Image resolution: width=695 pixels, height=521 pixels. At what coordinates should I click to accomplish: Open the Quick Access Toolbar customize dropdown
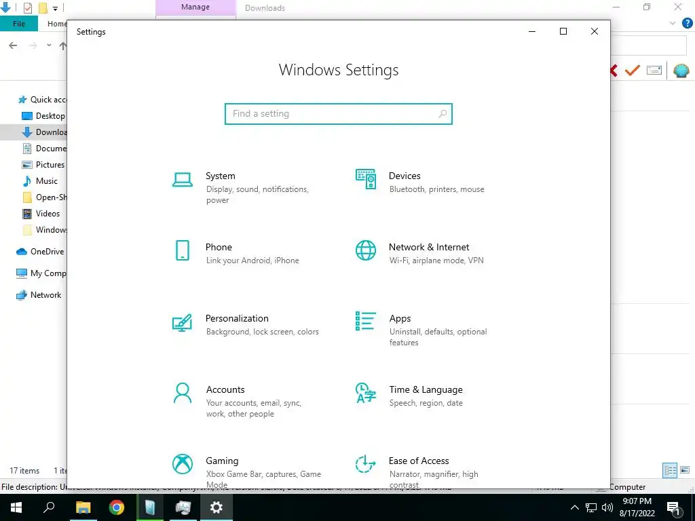(x=55, y=8)
